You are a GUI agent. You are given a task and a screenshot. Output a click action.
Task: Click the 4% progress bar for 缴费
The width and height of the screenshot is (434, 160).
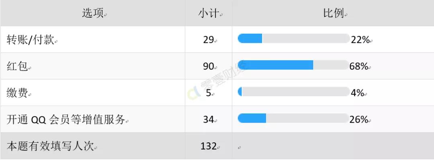(294, 91)
